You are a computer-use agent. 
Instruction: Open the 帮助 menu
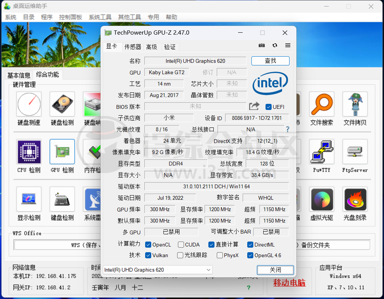tap(171, 17)
